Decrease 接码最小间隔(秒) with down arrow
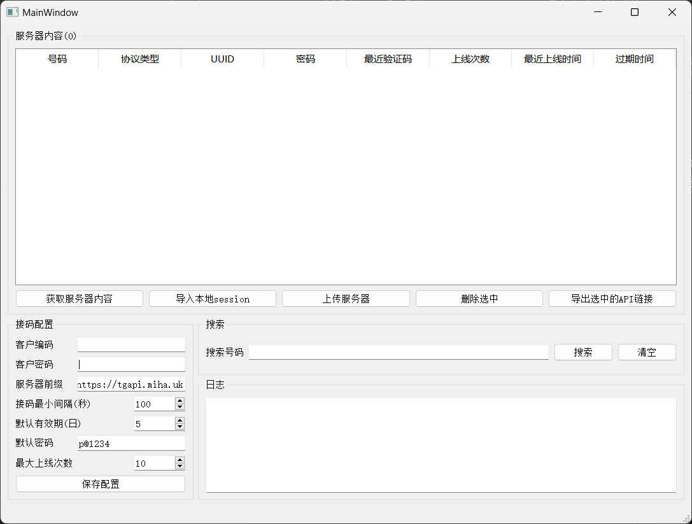Screen dimensions: 692x524 click(180, 407)
